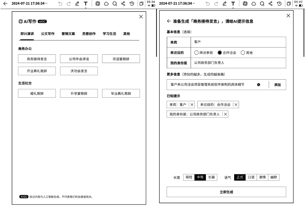Expand the left note title timestamp dropdown

[47, 4]
